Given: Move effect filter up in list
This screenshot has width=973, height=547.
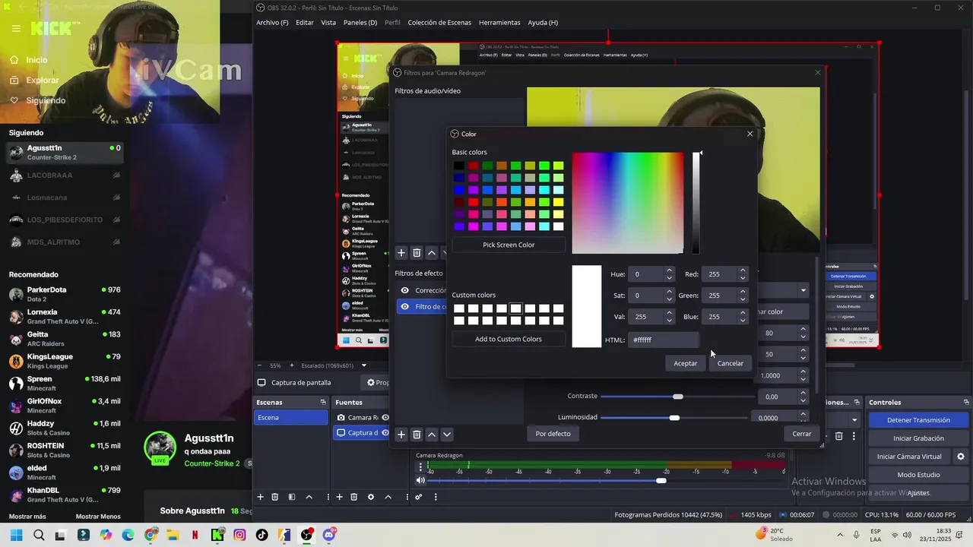Looking at the screenshot, I should (432, 435).
